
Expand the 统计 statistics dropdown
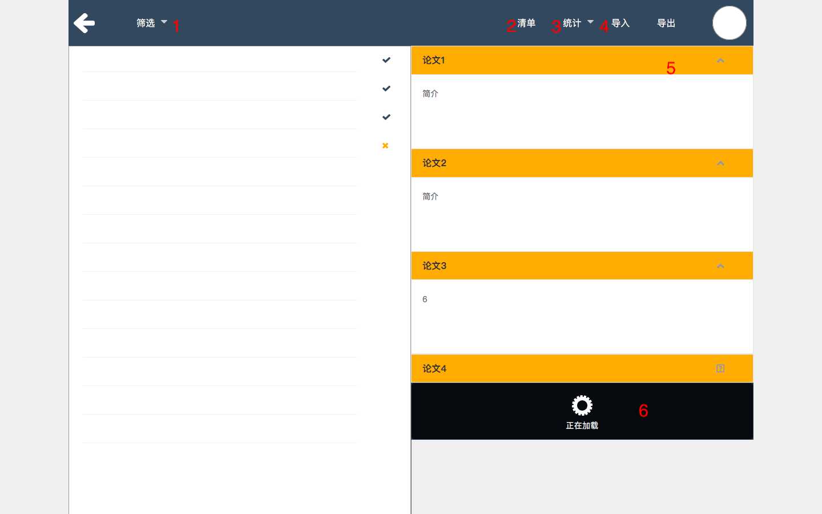click(x=578, y=23)
